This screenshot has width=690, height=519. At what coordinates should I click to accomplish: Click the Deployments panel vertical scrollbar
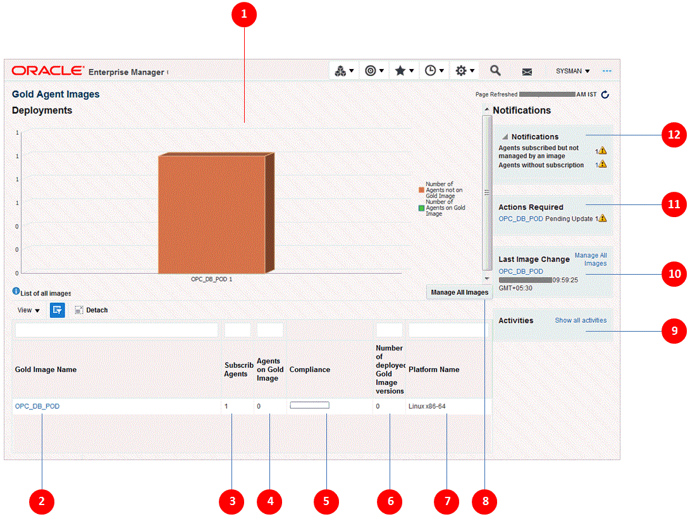486,192
